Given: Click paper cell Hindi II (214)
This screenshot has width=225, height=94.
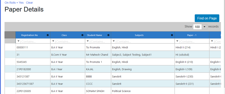Looking at the screenshot, I should [192, 47].
